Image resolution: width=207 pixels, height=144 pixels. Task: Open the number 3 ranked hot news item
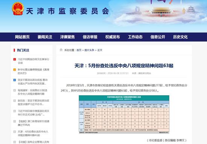(x=33, y=82)
